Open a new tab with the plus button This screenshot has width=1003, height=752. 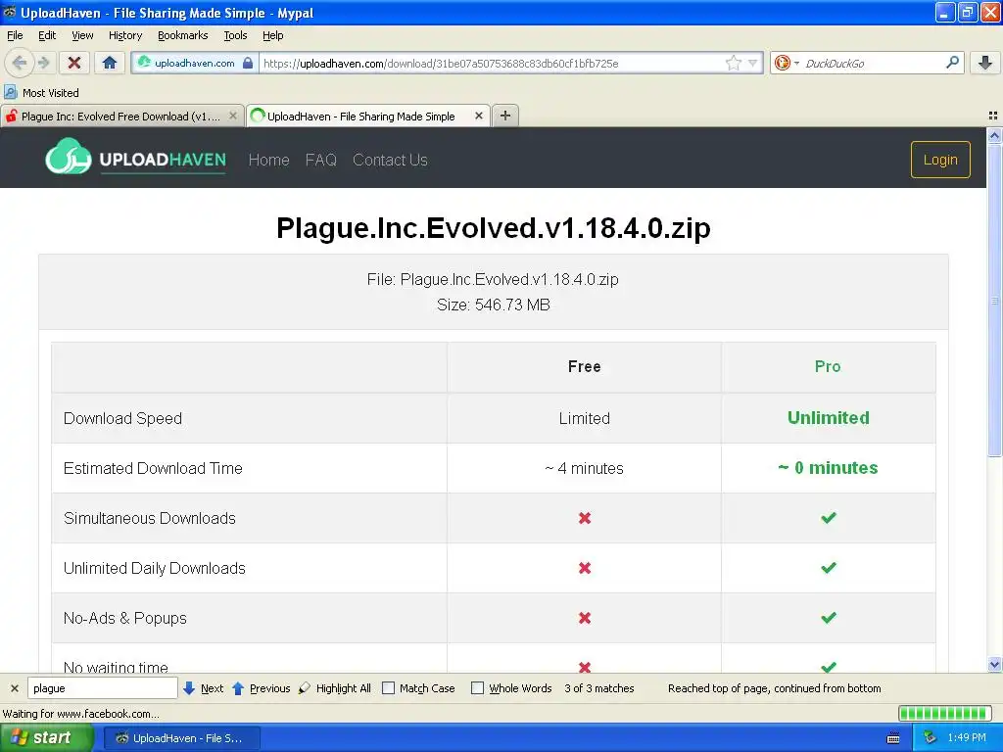(x=505, y=116)
